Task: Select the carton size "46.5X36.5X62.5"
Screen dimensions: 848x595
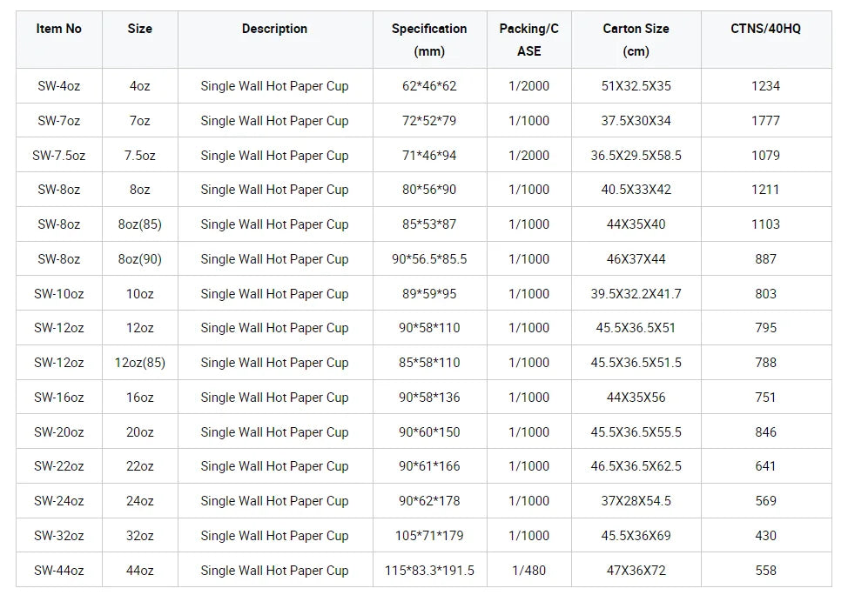Action: pyautogui.click(x=636, y=466)
